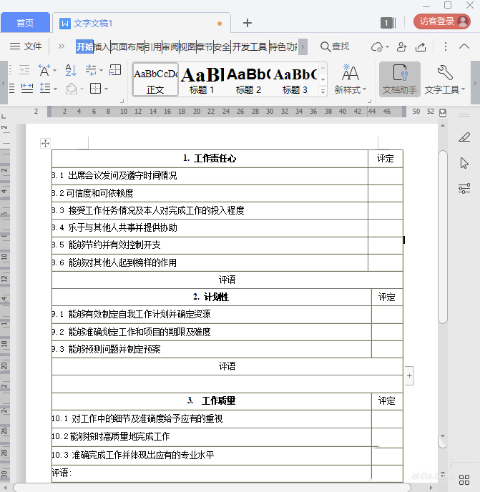Screen dimensions: 480x492
Task: Move the ribbon view left with arrow
Action: (4, 83)
